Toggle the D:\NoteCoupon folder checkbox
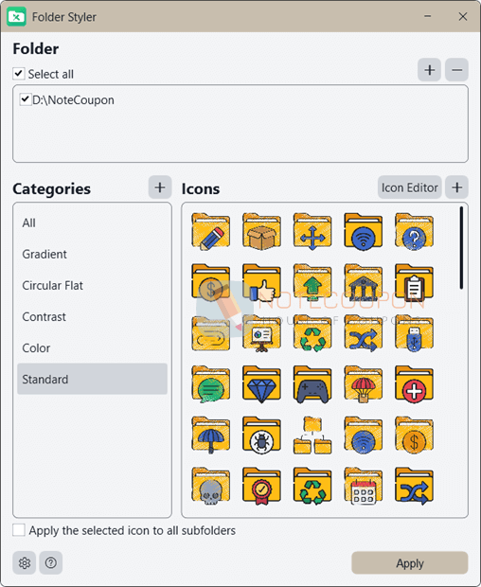 coord(25,99)
